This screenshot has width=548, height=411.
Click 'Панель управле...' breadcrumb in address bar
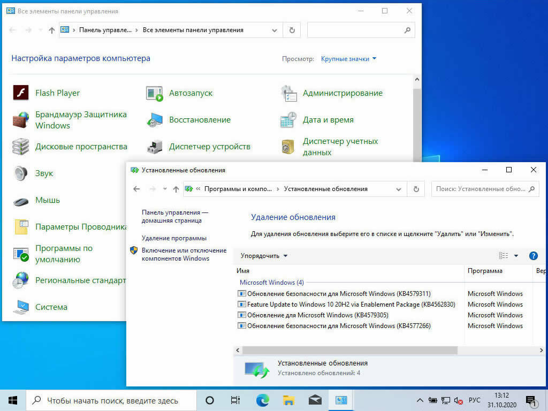[x=105, y=30]
